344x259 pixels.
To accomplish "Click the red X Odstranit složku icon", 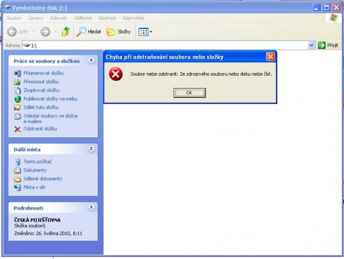I will click(17, 129).
